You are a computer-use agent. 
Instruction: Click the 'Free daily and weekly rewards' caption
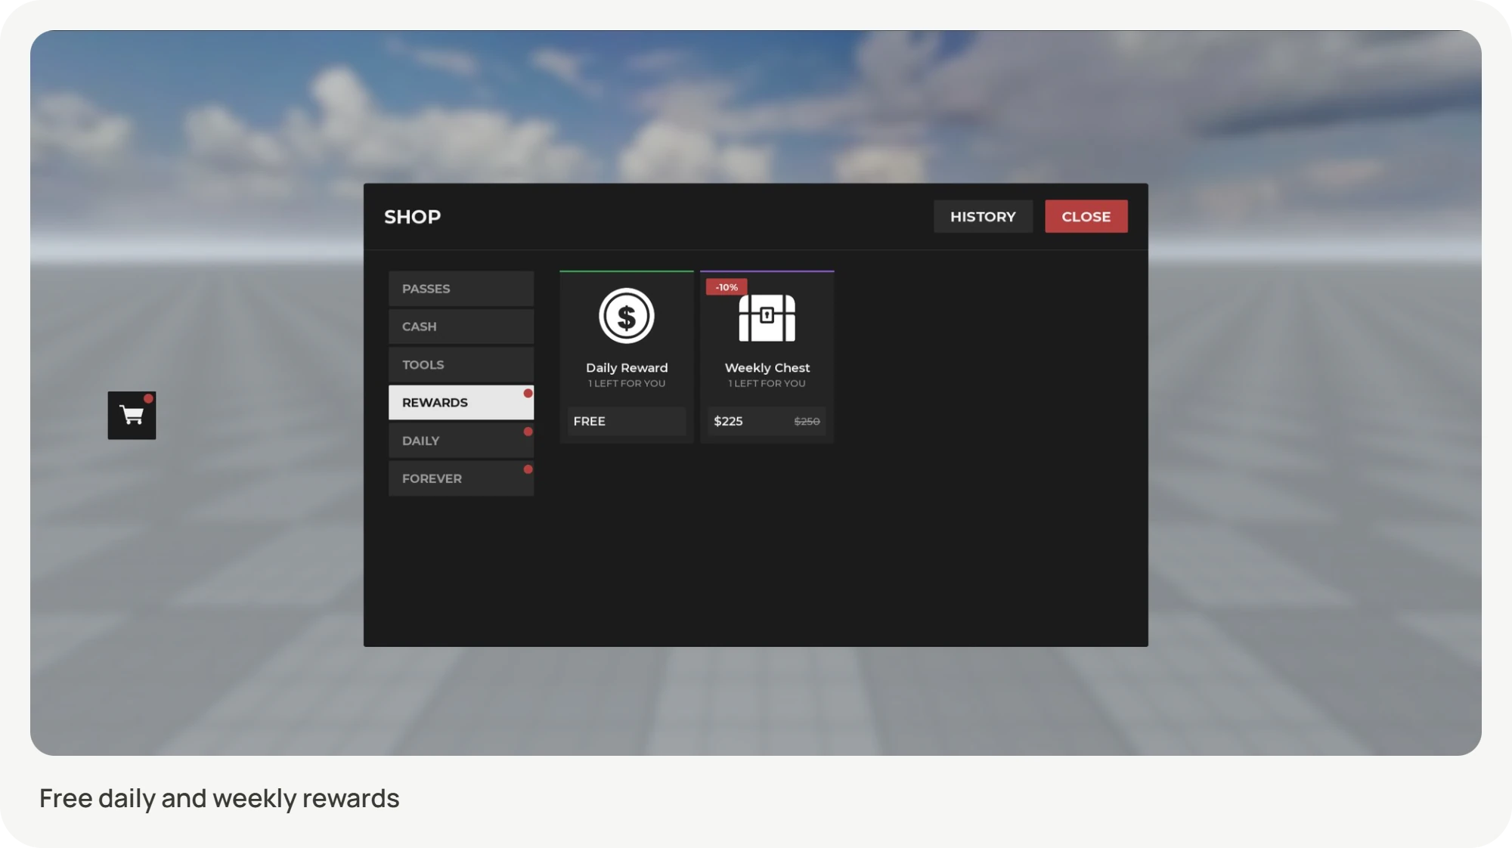tap(219, 798)
